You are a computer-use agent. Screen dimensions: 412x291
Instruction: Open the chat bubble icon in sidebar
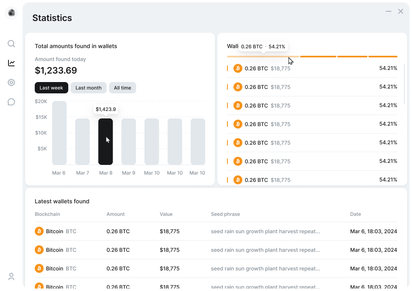point(11,102)
